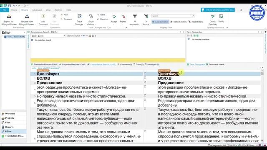Open Track Changes and TQA dialog launcher
267x150 pixels.
(x=126, y=27)
